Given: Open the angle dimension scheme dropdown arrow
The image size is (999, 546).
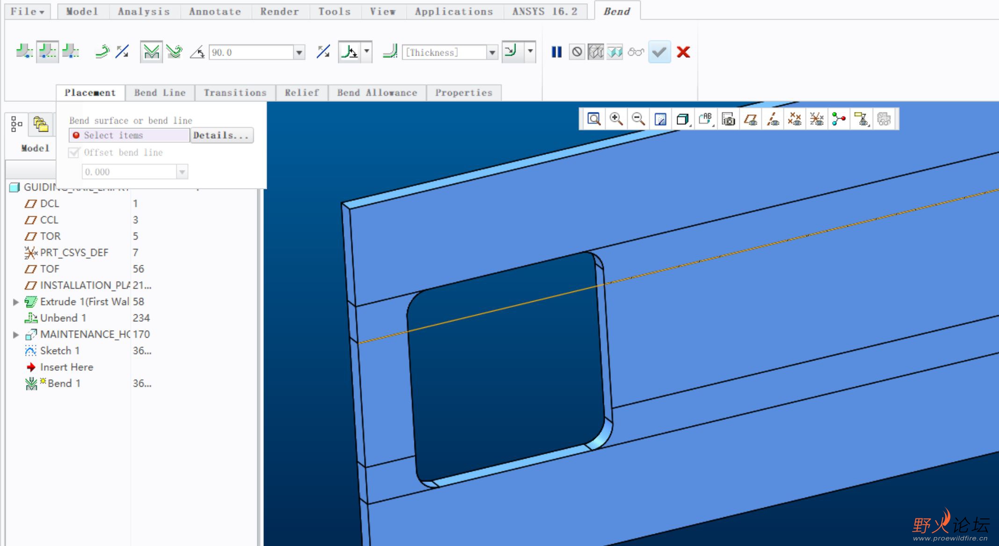Looking at the screenshot, I should [x=367, y=51].
